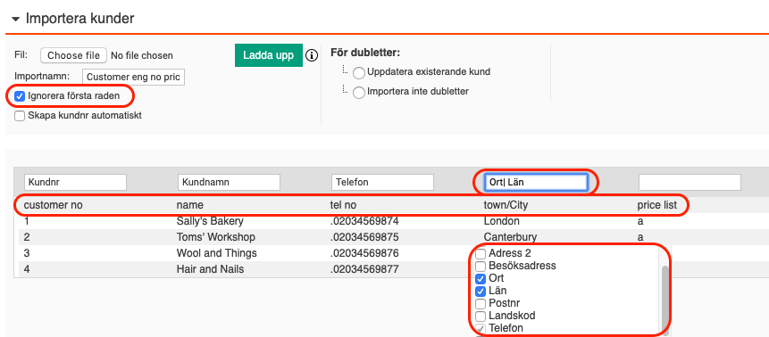Click phone number .02034569877
Screen dimensions: 769x337
[x=364, y=269]
